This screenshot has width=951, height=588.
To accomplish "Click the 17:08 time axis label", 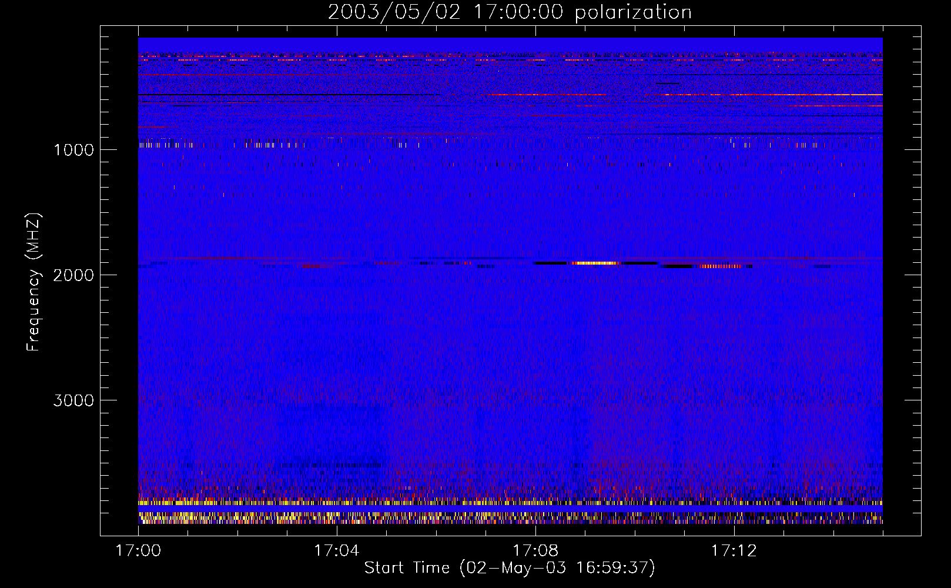I will point(535,551).
